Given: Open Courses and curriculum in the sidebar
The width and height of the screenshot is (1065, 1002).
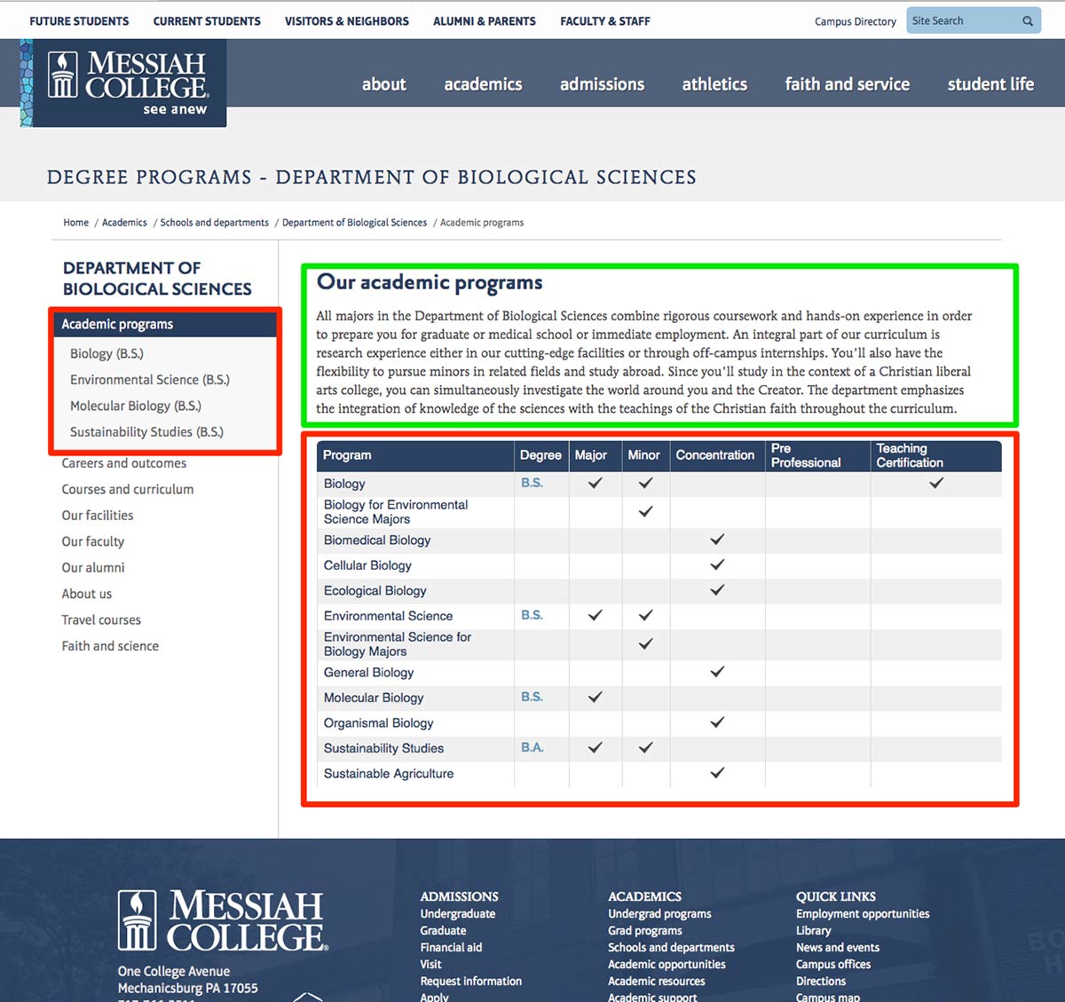Looking at the screenshot, I should point(128,489).
